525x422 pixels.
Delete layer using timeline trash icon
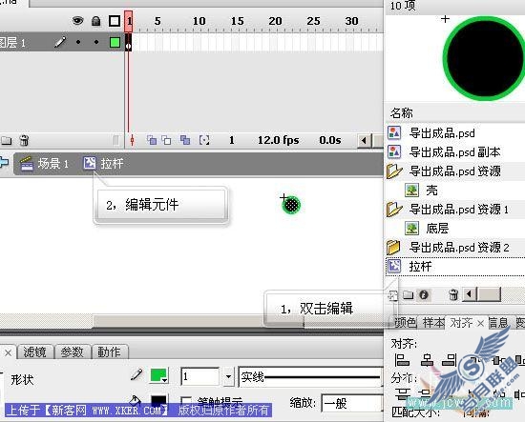[24, 140]
